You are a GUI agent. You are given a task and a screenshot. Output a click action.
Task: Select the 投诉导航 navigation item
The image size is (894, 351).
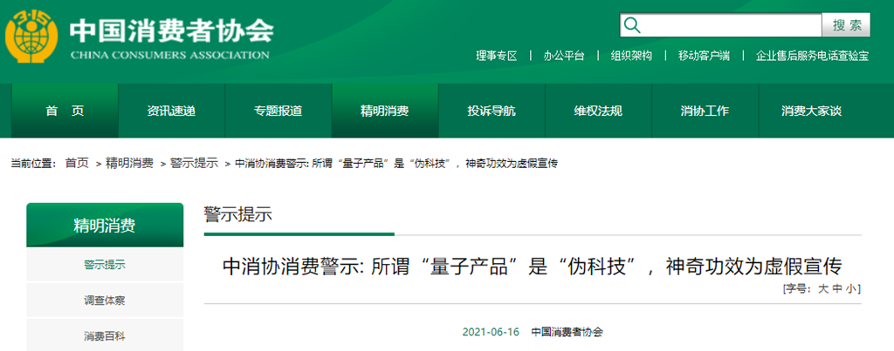click(492, 111)
